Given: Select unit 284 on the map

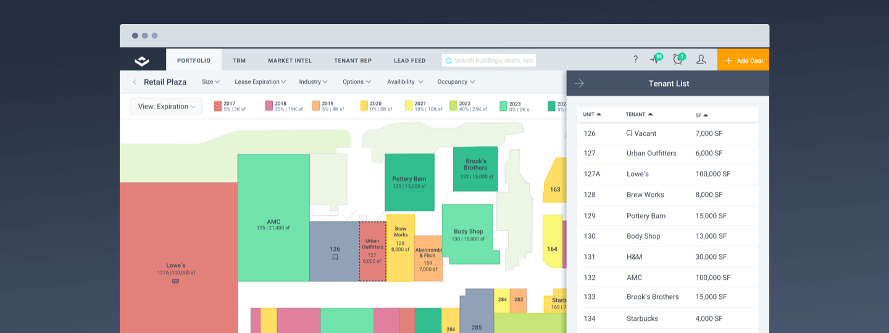Looking at the screenshot, I should (x=502, y=300).
